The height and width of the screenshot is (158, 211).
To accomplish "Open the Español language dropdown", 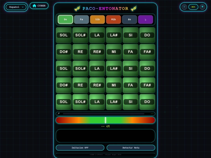I will pyautogui.click(x=16, y=7).
